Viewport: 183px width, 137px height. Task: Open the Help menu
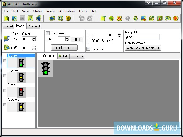[x=94, y=11]
